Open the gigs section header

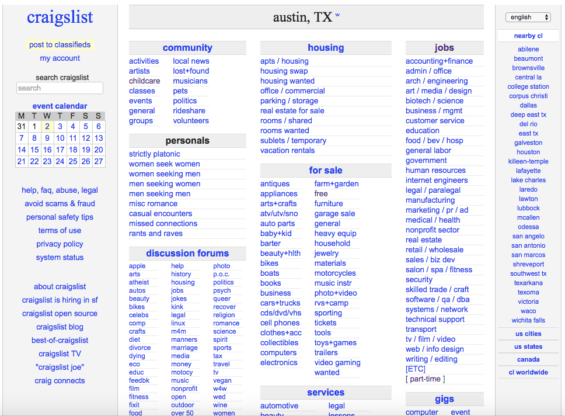(x=444, y=398)
